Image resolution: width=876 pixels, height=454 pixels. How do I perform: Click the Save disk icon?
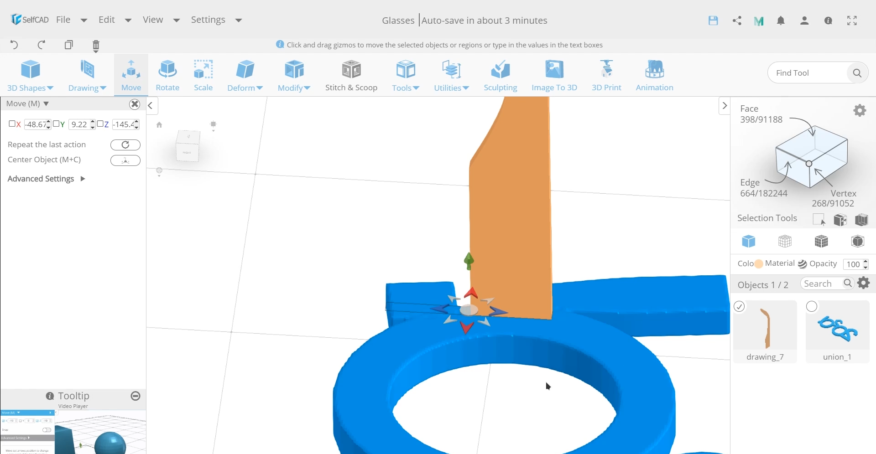[713, 21]
